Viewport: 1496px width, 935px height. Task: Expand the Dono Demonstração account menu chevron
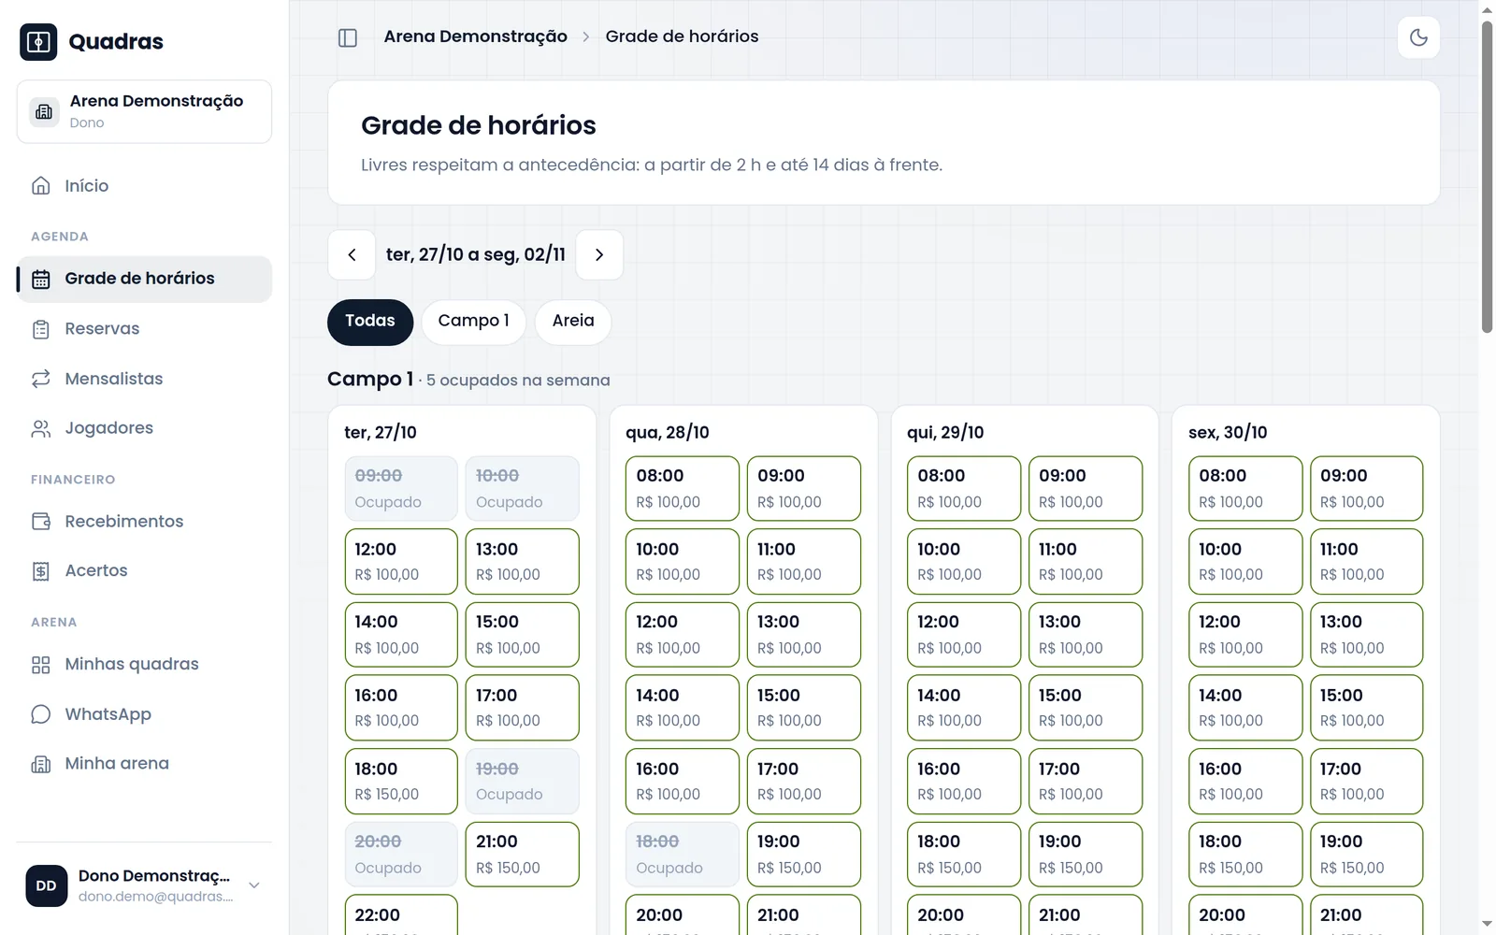253,885
